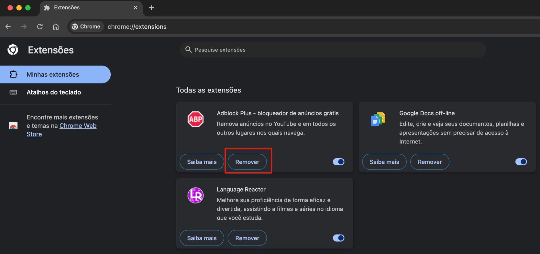The image size is (540, 254).
Task: Open the Chrome Web Store link
Action: click(78, 126)
